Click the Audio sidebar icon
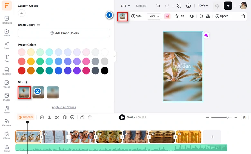The height and width of the screenshot is (154, 251). (6, 110)
